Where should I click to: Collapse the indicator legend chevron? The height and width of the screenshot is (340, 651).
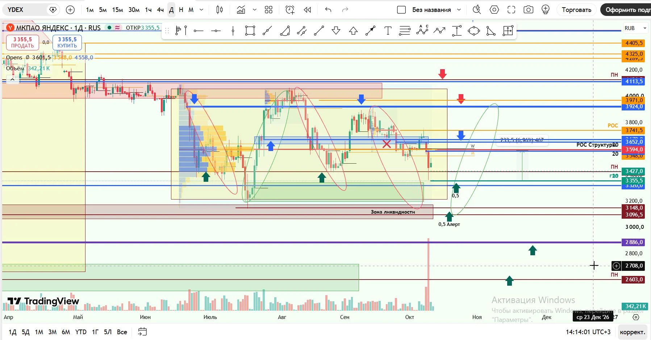[x=12, y=79]
